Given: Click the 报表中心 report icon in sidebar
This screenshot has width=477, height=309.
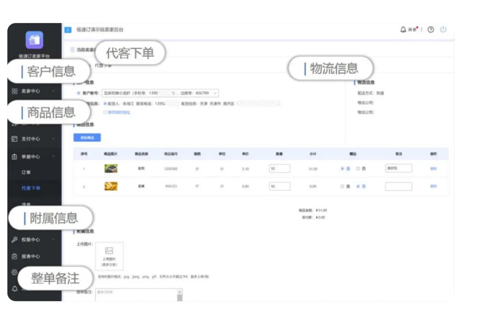Looking at the screenshot, I should (15, 256).
